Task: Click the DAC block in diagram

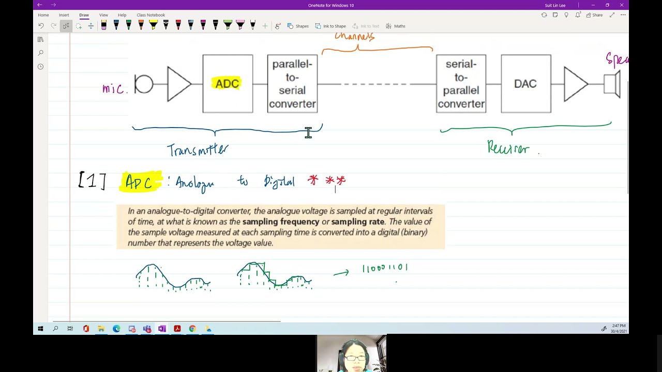Action: click(x=526, y=84)
